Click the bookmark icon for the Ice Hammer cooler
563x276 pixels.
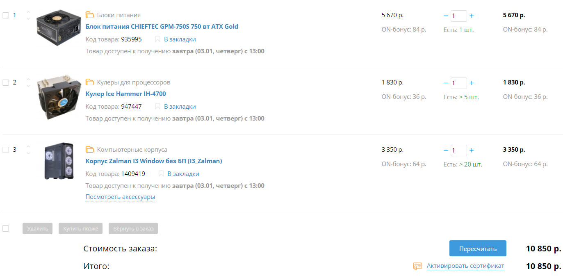point(157,107)
